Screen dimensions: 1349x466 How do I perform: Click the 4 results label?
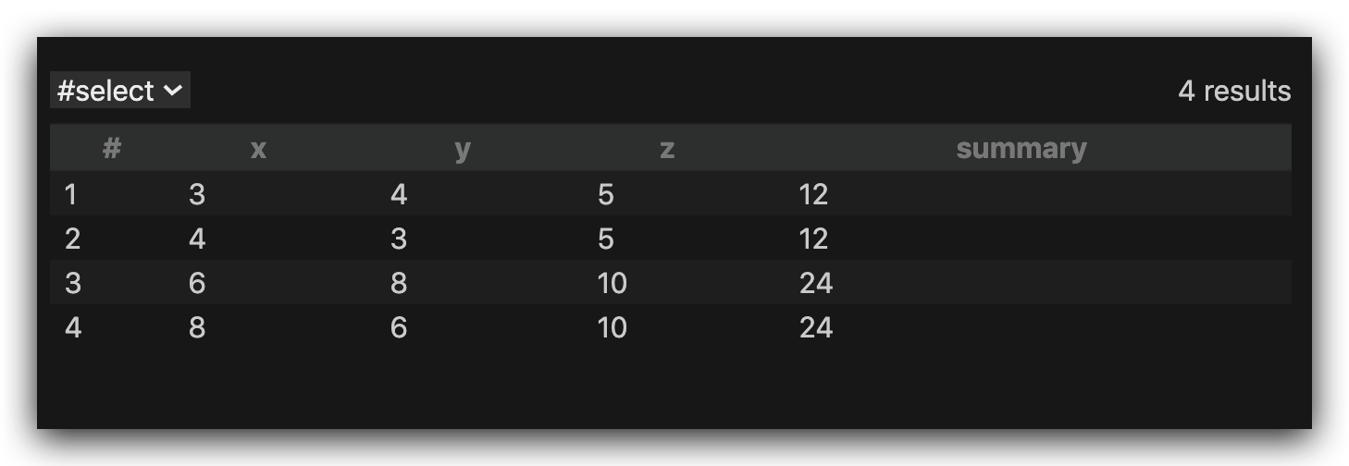pyautogui.click(x=1234, y=91)
